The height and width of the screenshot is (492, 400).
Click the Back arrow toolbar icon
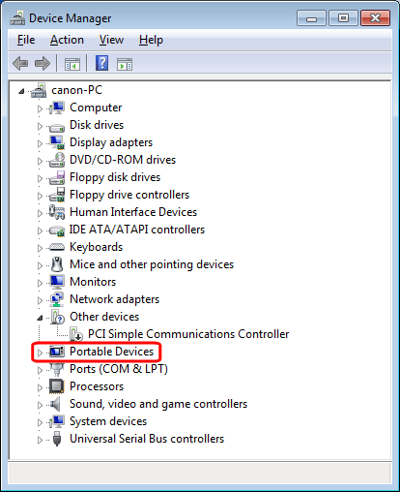(x=20, y=63)
